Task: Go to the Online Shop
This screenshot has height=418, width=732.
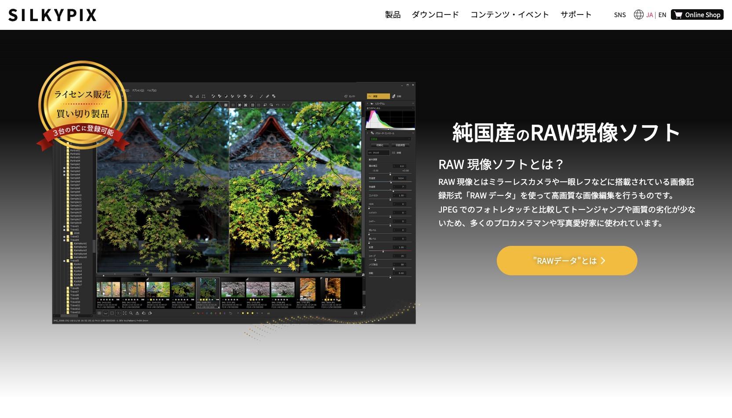Action: coord(697,15)
